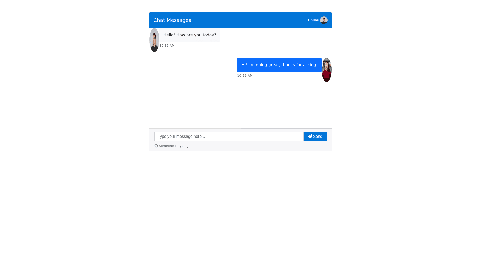Viewport: 481px width, 271px height.
Task: Select the blue 'I'm doing great' message bubble
Action: tap(279, 65)
